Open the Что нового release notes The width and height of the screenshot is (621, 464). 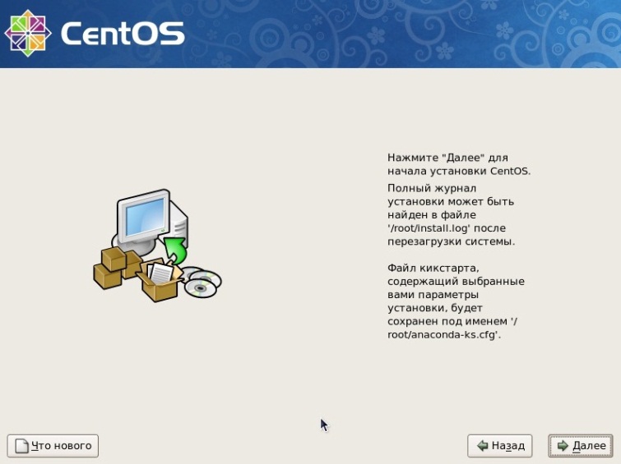pyautogui.click(x=53, y=446)
